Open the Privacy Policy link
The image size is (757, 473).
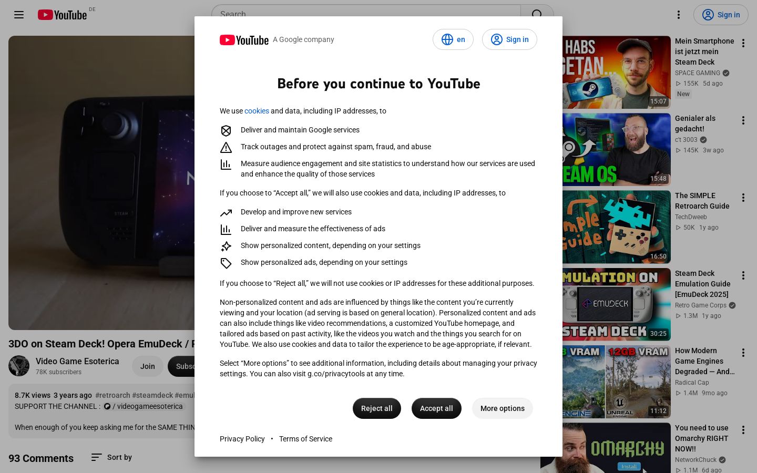(x=242, y=439)
